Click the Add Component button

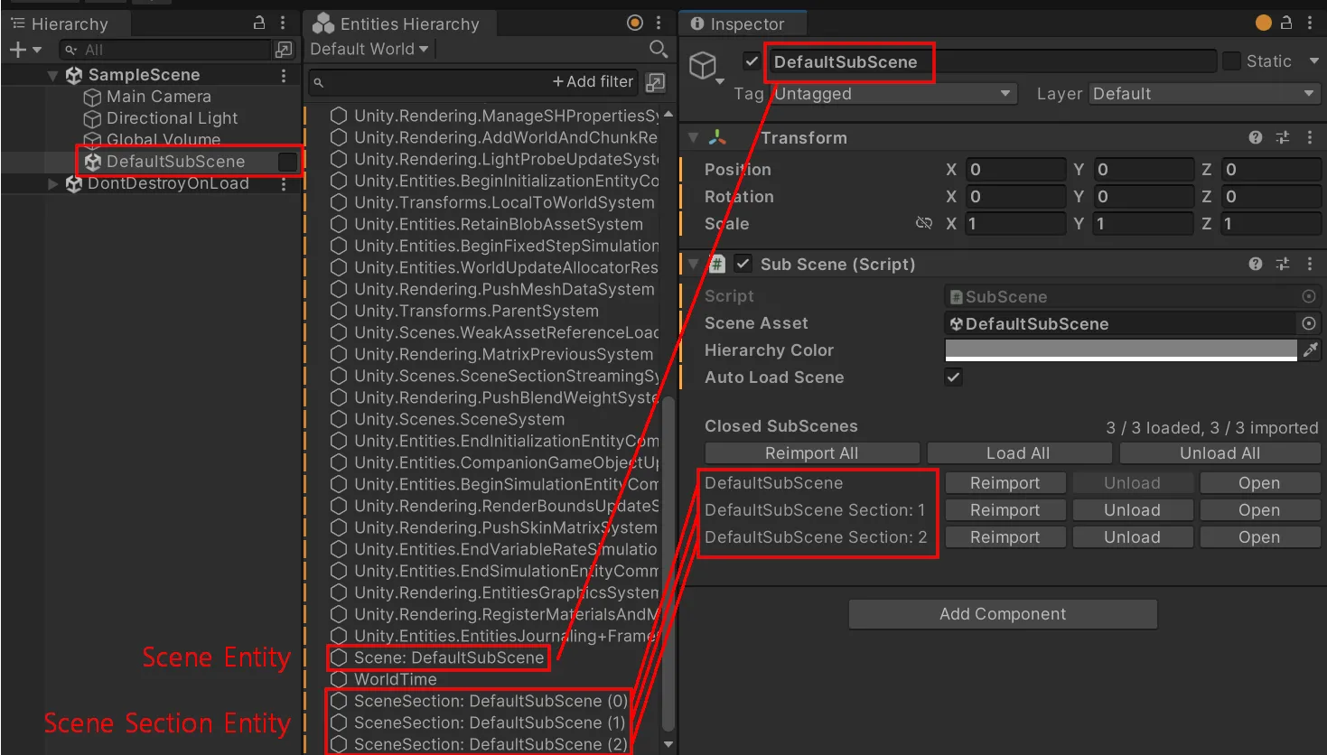pos(1003,614)
